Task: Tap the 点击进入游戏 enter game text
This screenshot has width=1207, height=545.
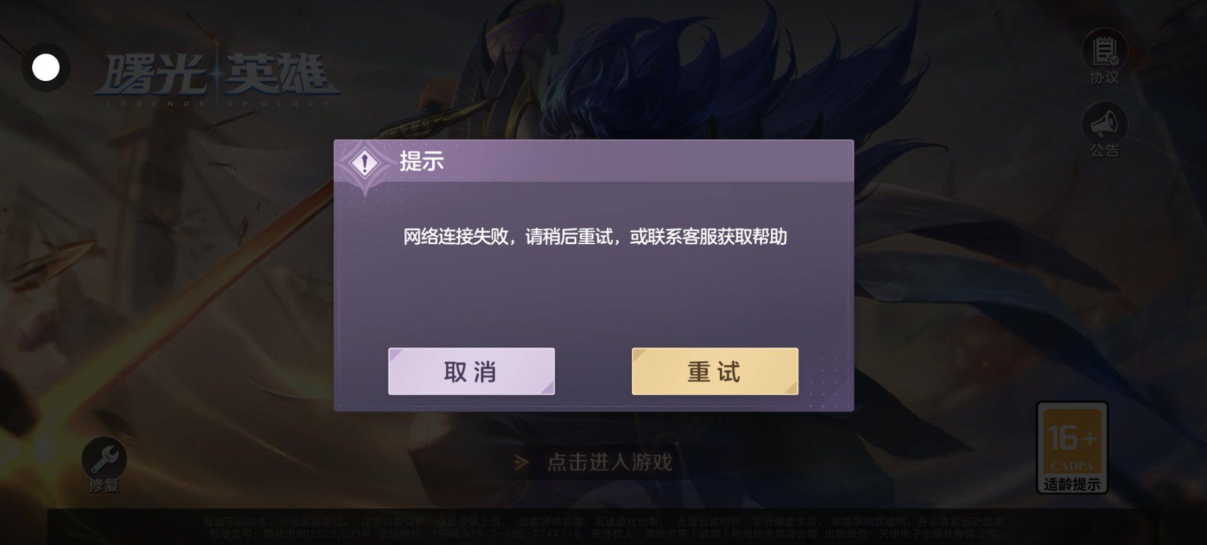Action: coord(610,462)
